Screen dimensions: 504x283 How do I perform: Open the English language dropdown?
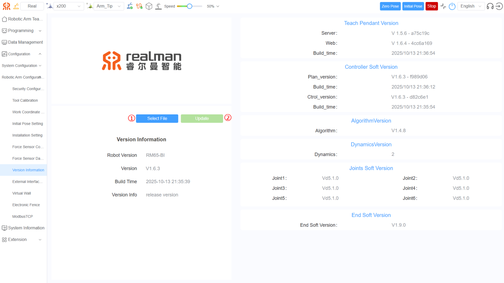pyautogui.click(x=471, y=6)
